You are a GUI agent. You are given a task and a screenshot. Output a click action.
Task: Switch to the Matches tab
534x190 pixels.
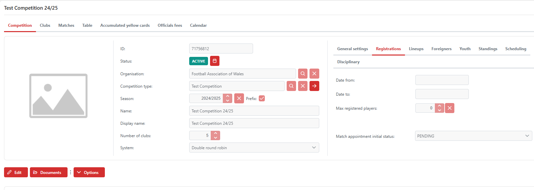point(66,25)
